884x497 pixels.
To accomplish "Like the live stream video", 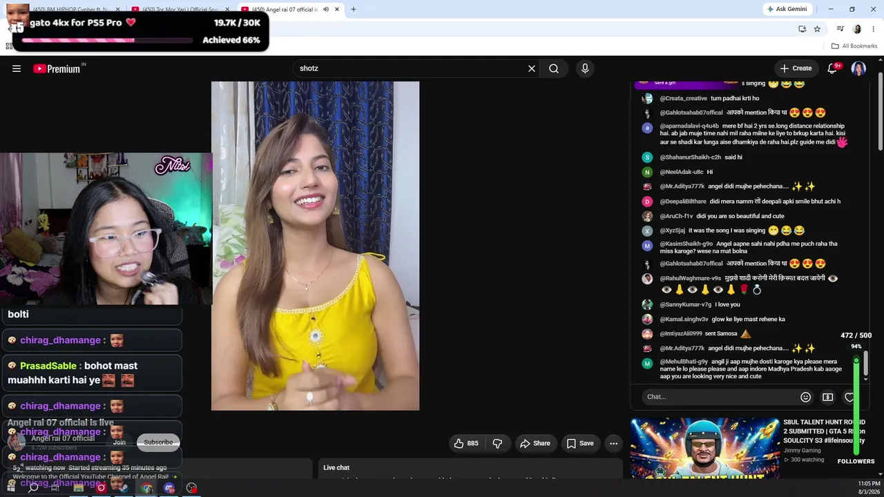I will tap(466, 443).
